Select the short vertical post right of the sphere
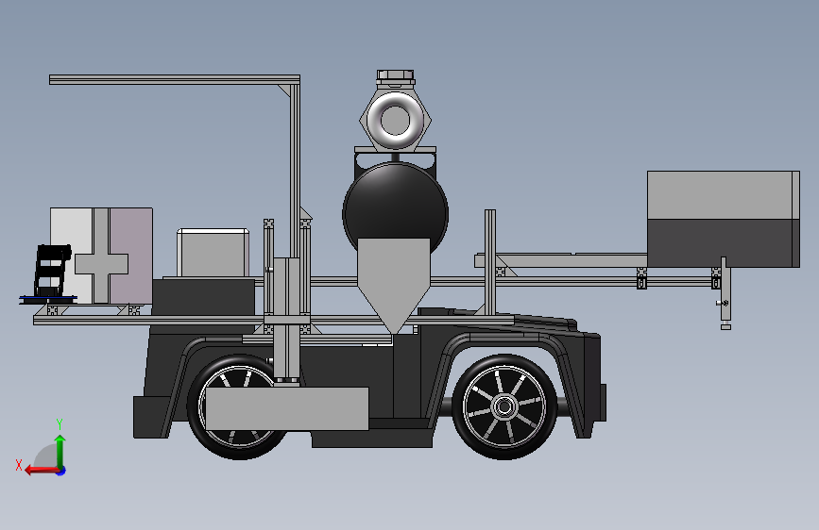The height and width of the screenshot is (530, 819). (490, 262)
